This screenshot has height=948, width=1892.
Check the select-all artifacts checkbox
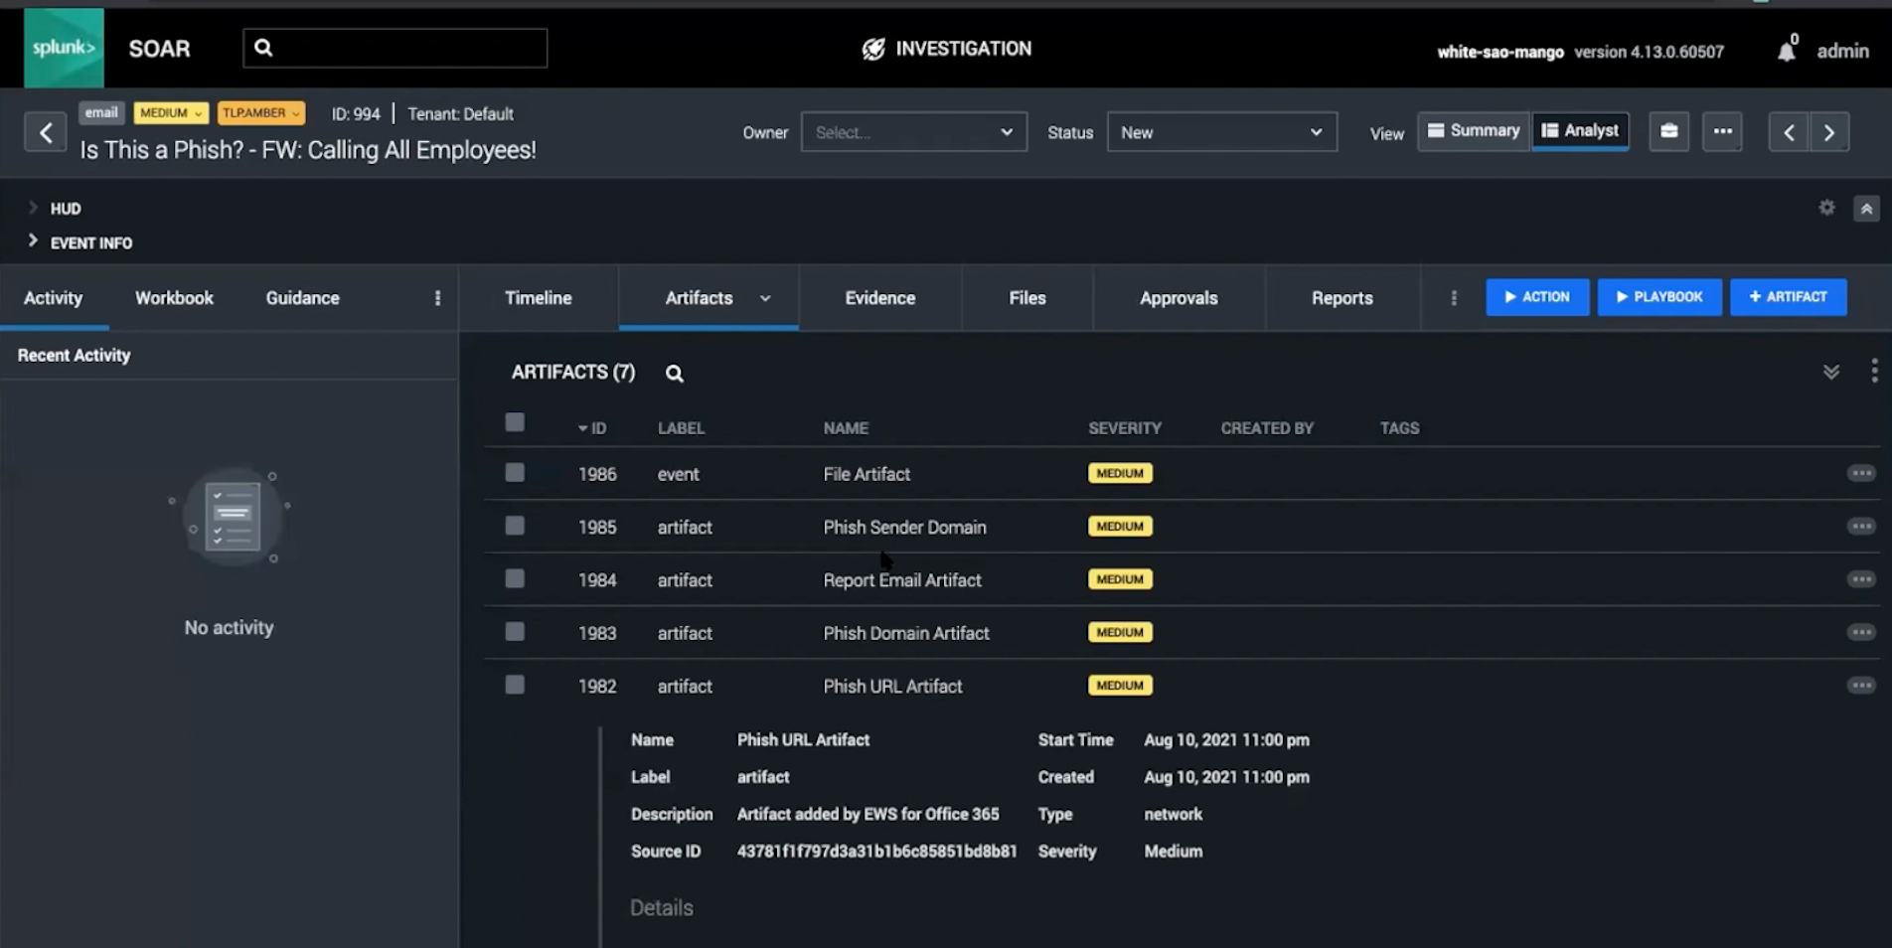(x=515, y=422)
